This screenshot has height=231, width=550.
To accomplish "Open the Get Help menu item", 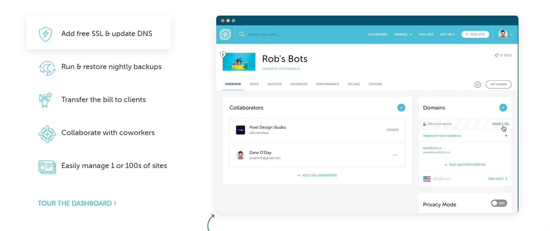I will coord(447,34).
